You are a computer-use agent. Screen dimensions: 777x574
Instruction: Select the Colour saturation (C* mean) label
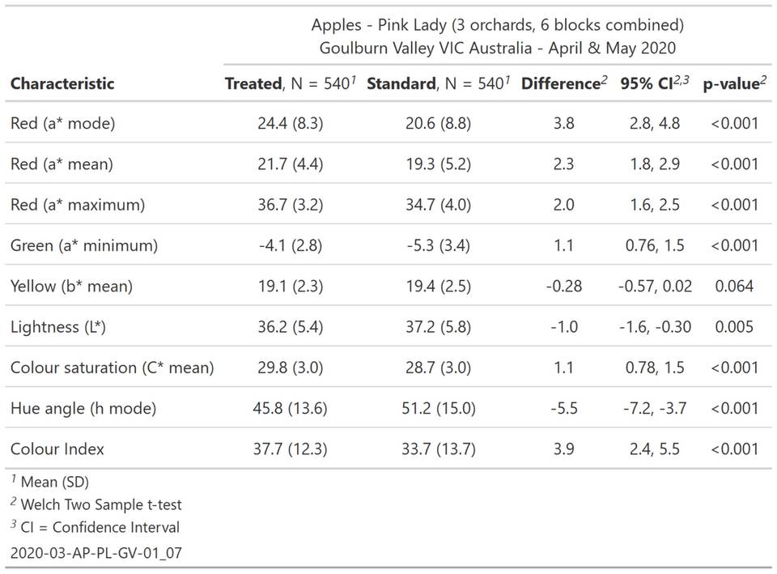(112, 368)
